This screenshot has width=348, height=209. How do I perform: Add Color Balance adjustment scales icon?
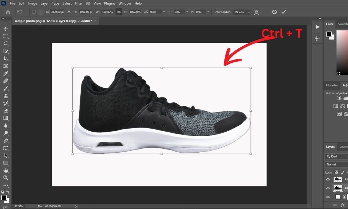pyautogui.click(x=343, y=106)
